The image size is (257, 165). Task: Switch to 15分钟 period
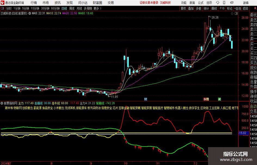coord(35,8)
